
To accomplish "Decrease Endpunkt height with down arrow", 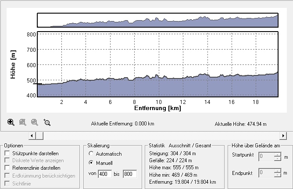I will [277, 175].
